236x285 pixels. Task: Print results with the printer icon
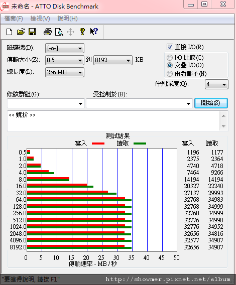coord(48,32)
